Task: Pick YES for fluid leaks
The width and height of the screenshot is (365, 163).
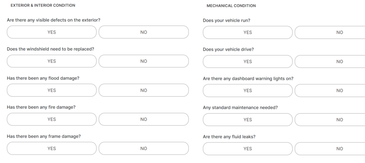Action: [248, 149]
